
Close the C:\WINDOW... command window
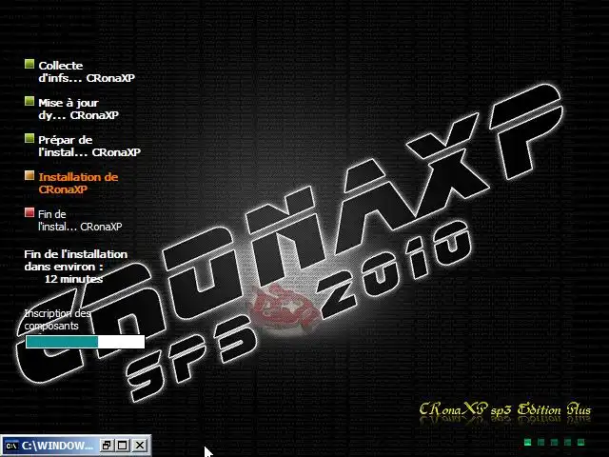point(140,446)
